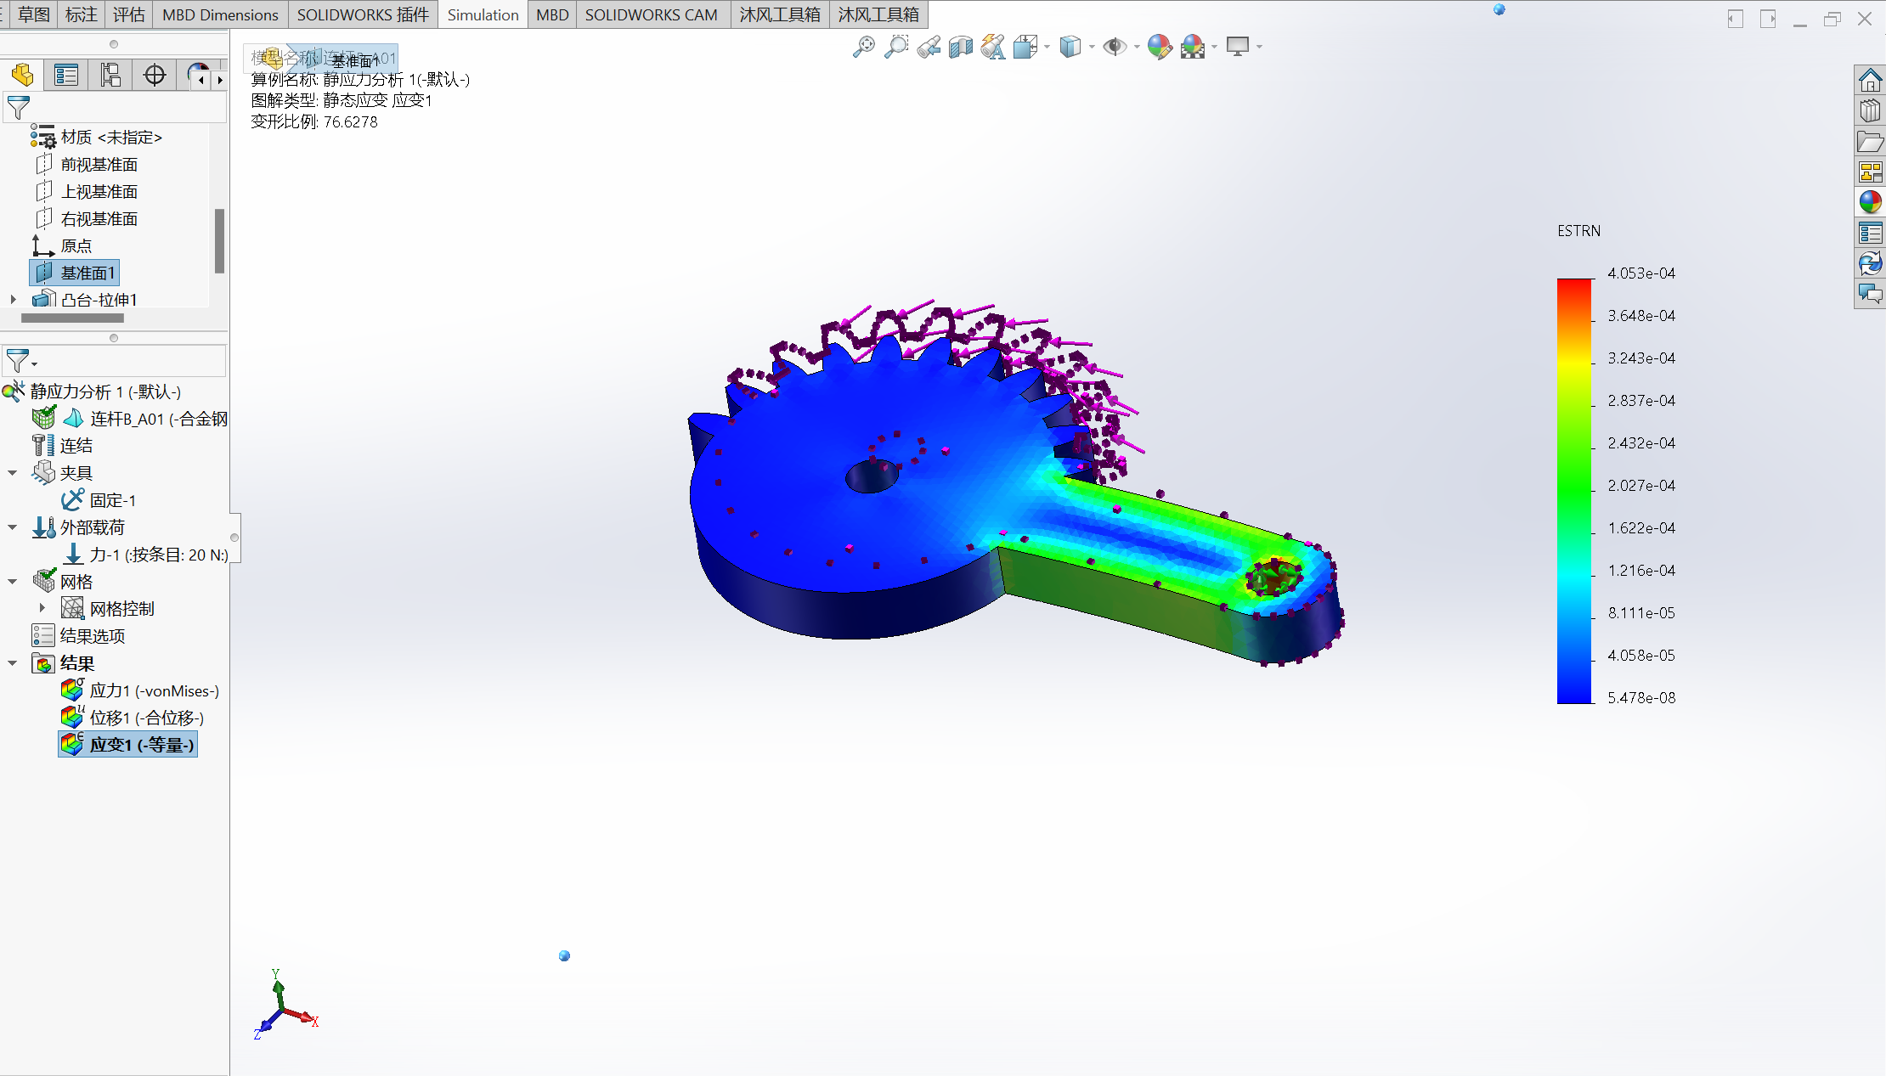Click the filter icon in Simulation tree
Viewport: 1886px width, 1076px height.
point(19,361)
